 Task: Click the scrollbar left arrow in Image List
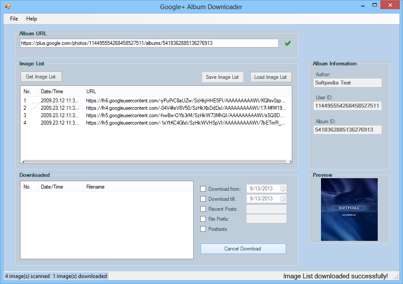24,162
